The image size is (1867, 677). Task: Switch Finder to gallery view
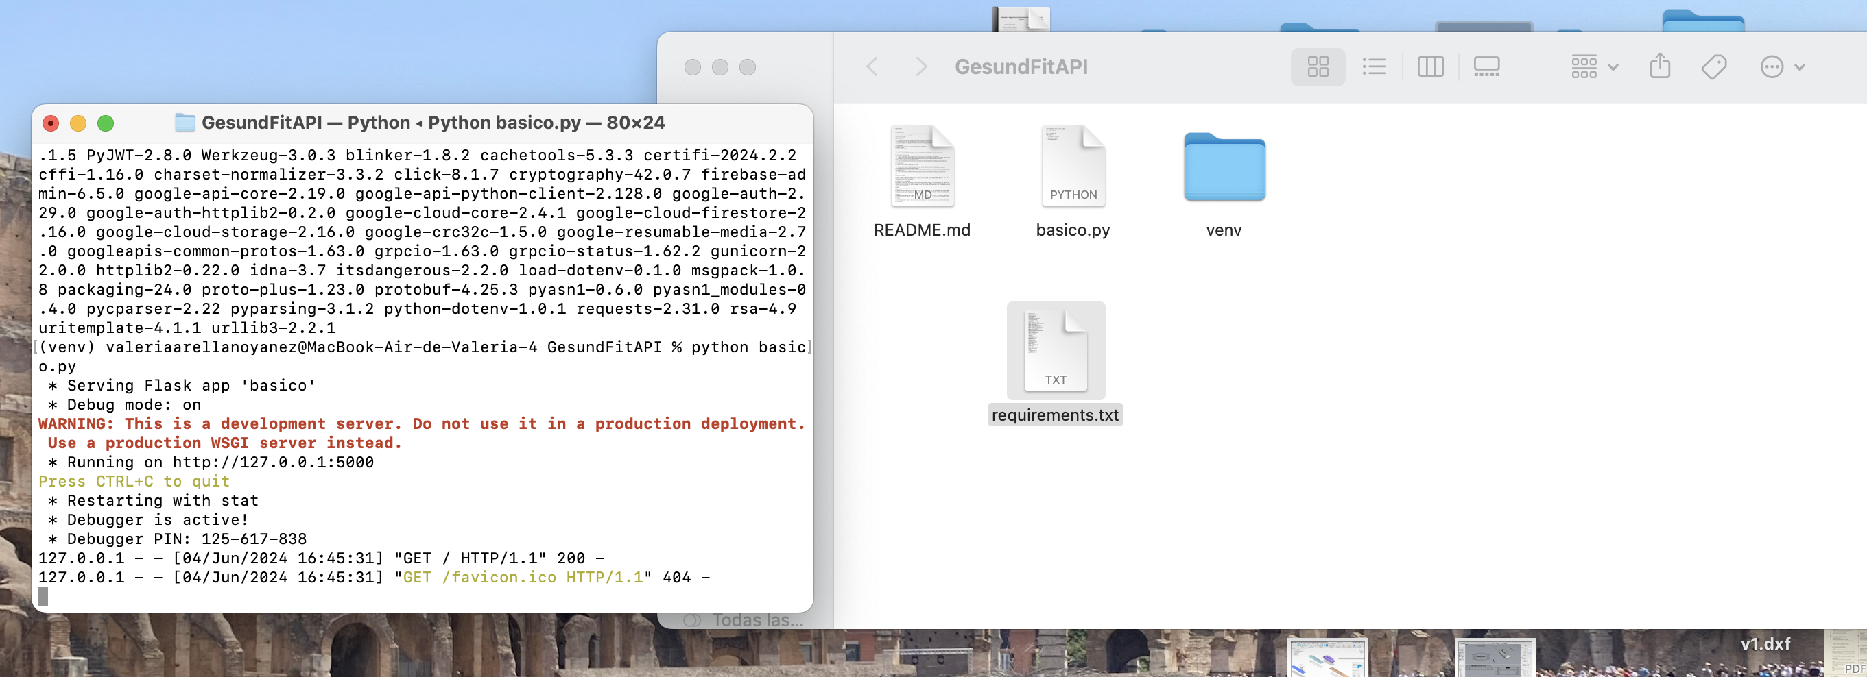click(1486, 67)
